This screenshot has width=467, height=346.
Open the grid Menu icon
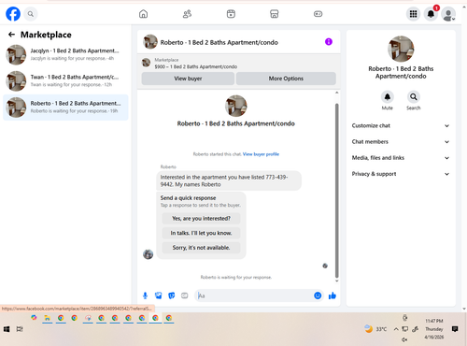[x=413, y=14]
